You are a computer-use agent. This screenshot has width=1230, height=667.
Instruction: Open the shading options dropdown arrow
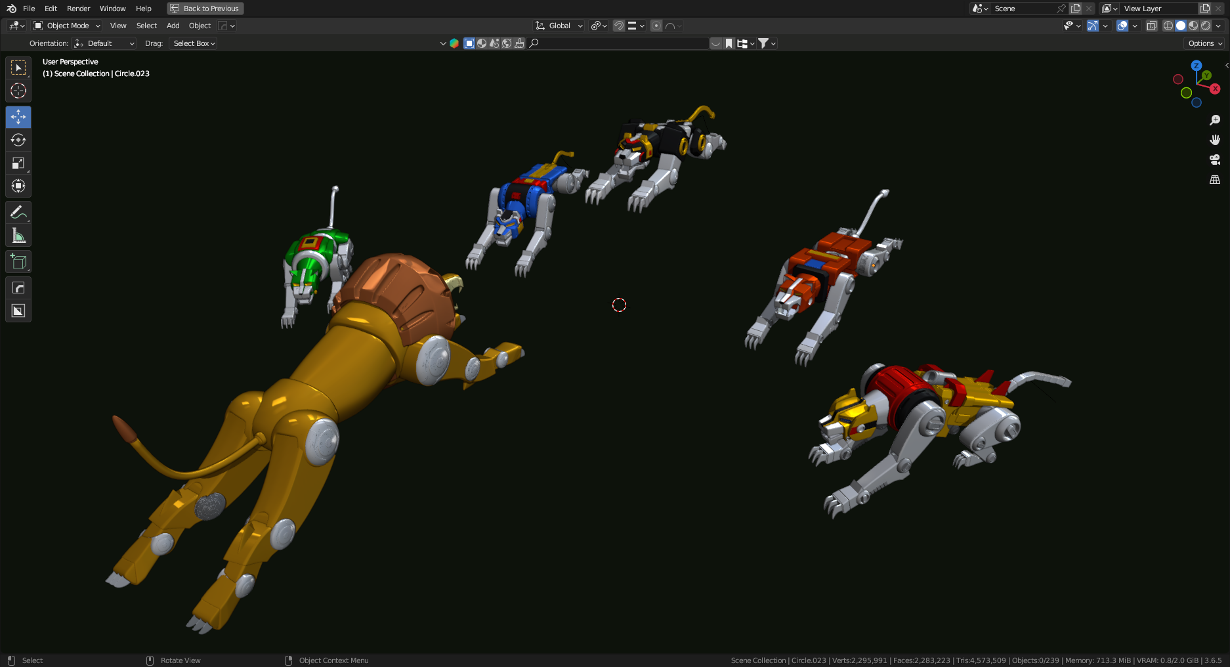[1219, 26]
